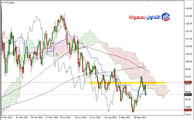Select the yellow rectangle resistance zone
The image size is (194, 120).
[126, 83]
